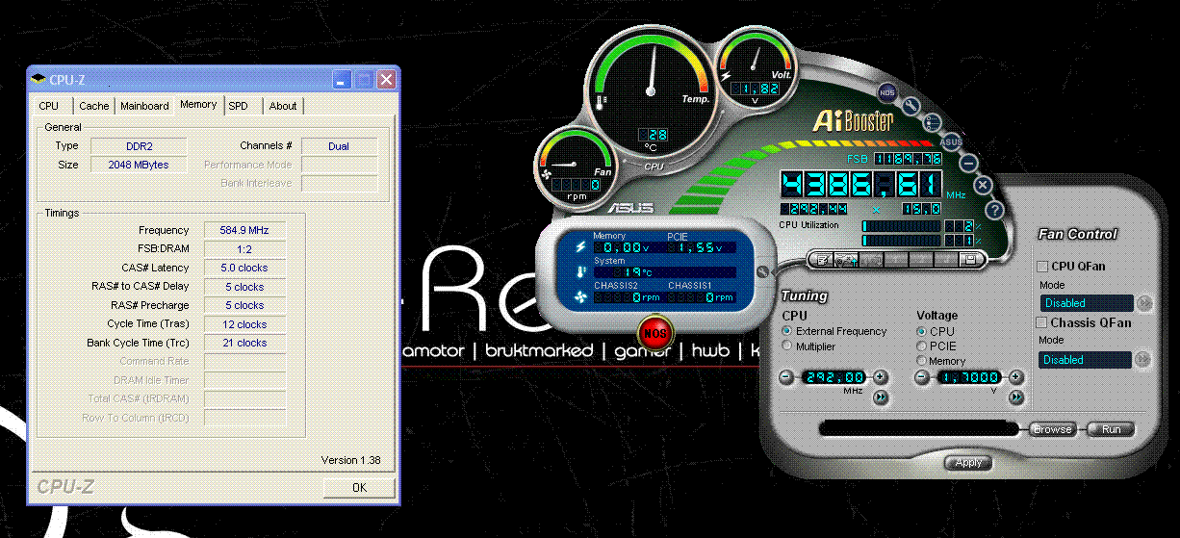This screenshot has height=538, width=1180.
Task: Click the lightning voltage icon in the blue panel
Action: pos(580,246)
